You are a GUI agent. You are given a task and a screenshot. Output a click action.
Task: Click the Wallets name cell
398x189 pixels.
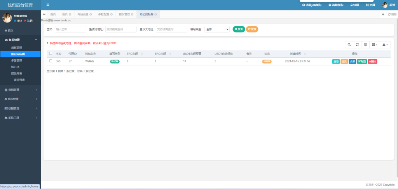pos(90,61)
